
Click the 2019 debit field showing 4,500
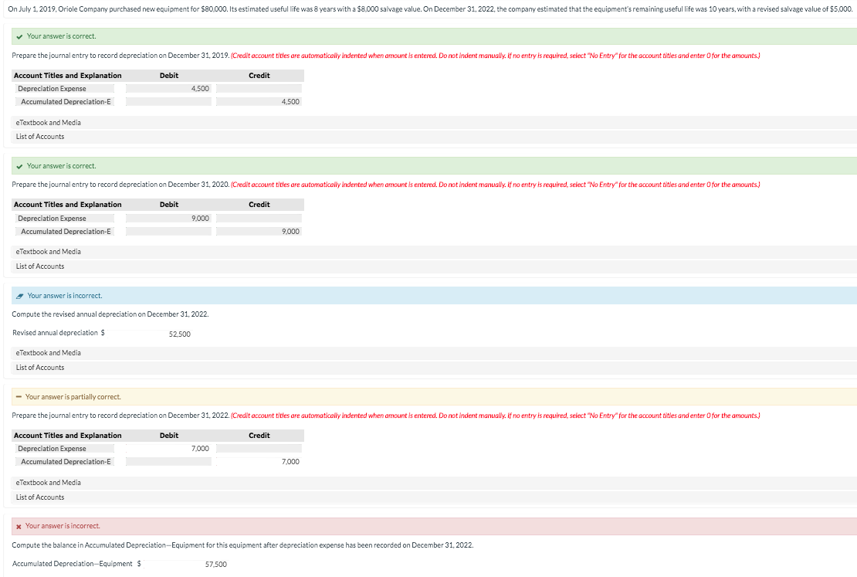pos(168,89)
